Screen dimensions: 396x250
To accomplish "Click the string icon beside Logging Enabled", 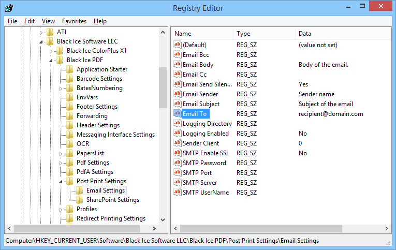I will 177,134.
